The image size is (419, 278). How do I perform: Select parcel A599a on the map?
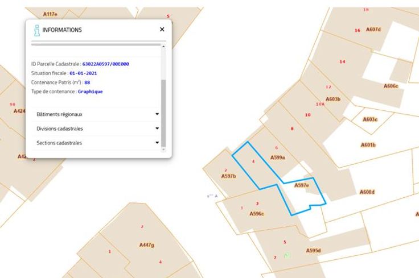pyautogui.click(x=277, y=157)
